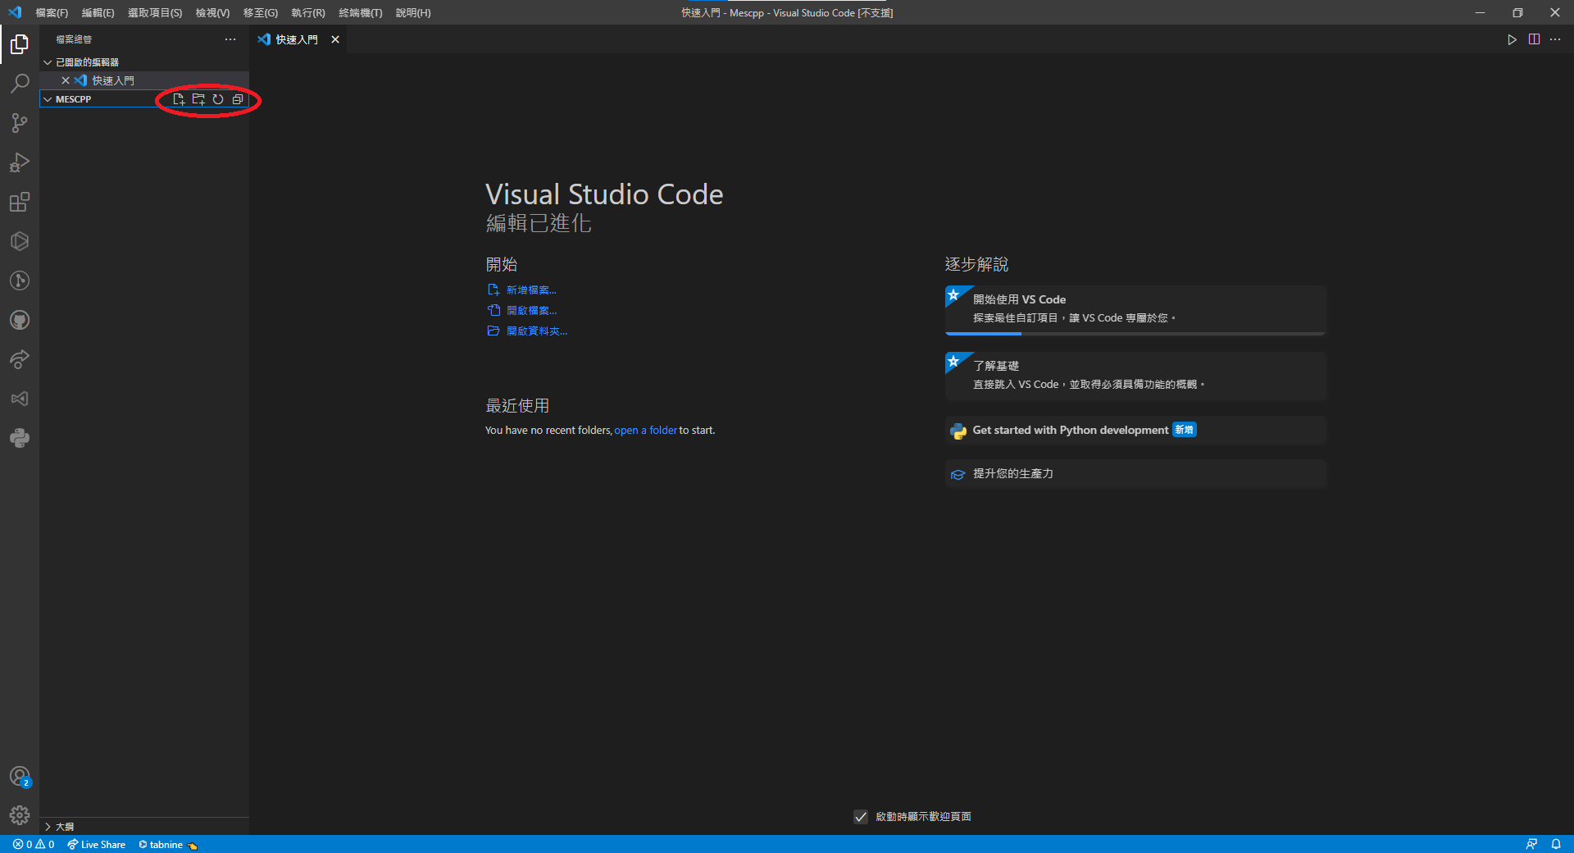Open the Extensions view icon

click(20, 202)
